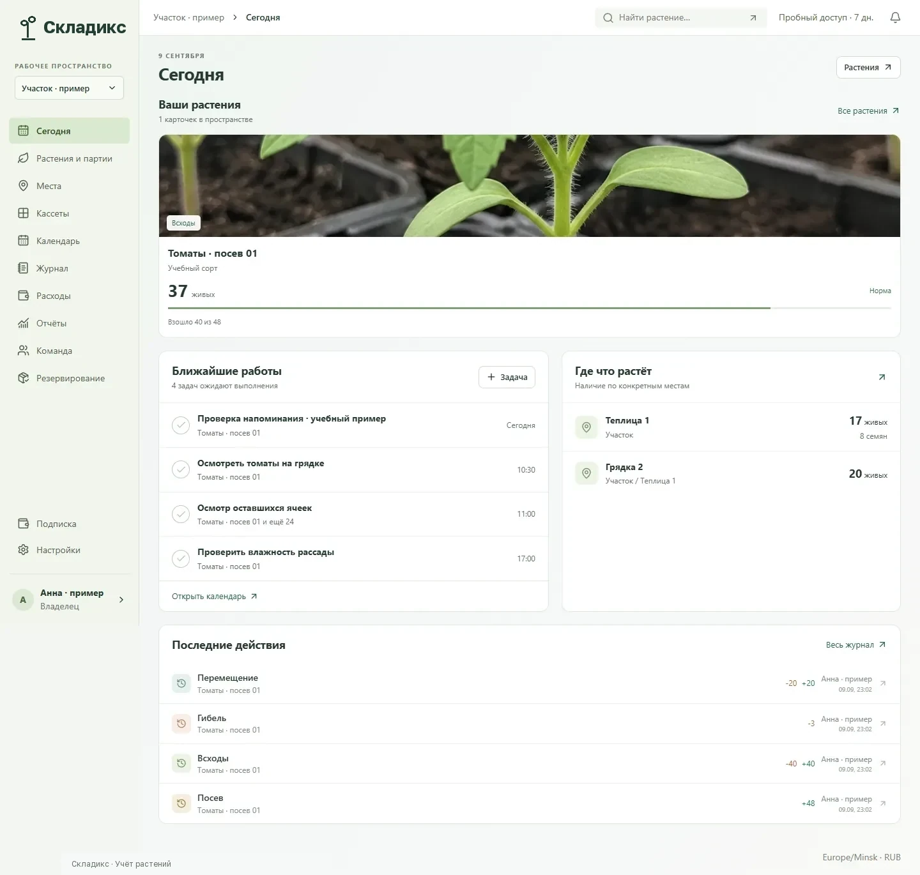Click the notifications bell icon
This screenshot has width=920, height=875.
(x=895, y=18)
